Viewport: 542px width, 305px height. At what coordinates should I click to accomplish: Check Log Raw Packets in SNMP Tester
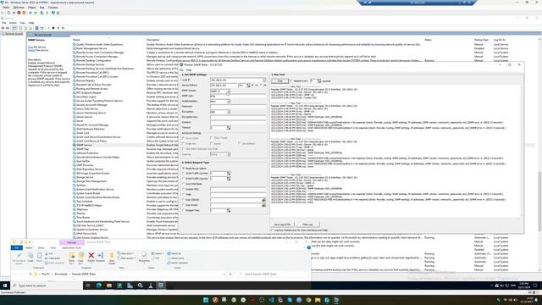pos(273,230)
